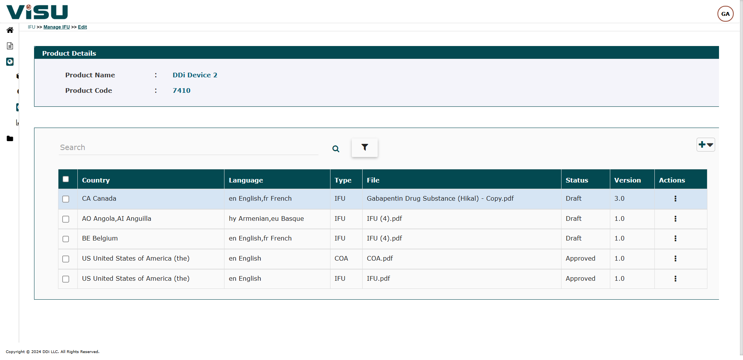
Task: Click the Gabapentin Drug Substance file name
Action: (440, 198)
